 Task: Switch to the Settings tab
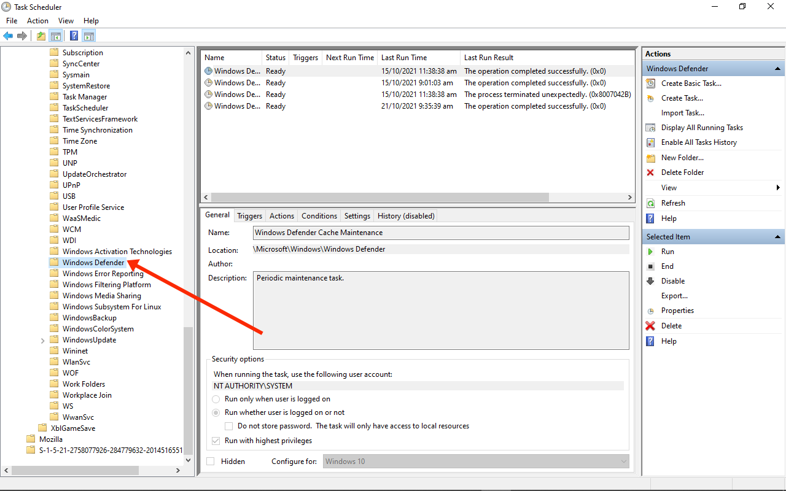point(357,216)
